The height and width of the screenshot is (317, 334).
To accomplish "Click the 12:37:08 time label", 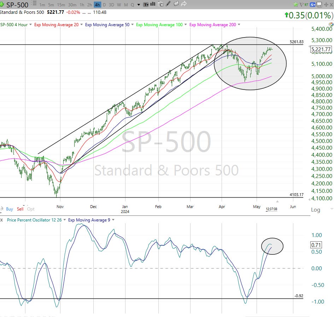I will 271,209.
